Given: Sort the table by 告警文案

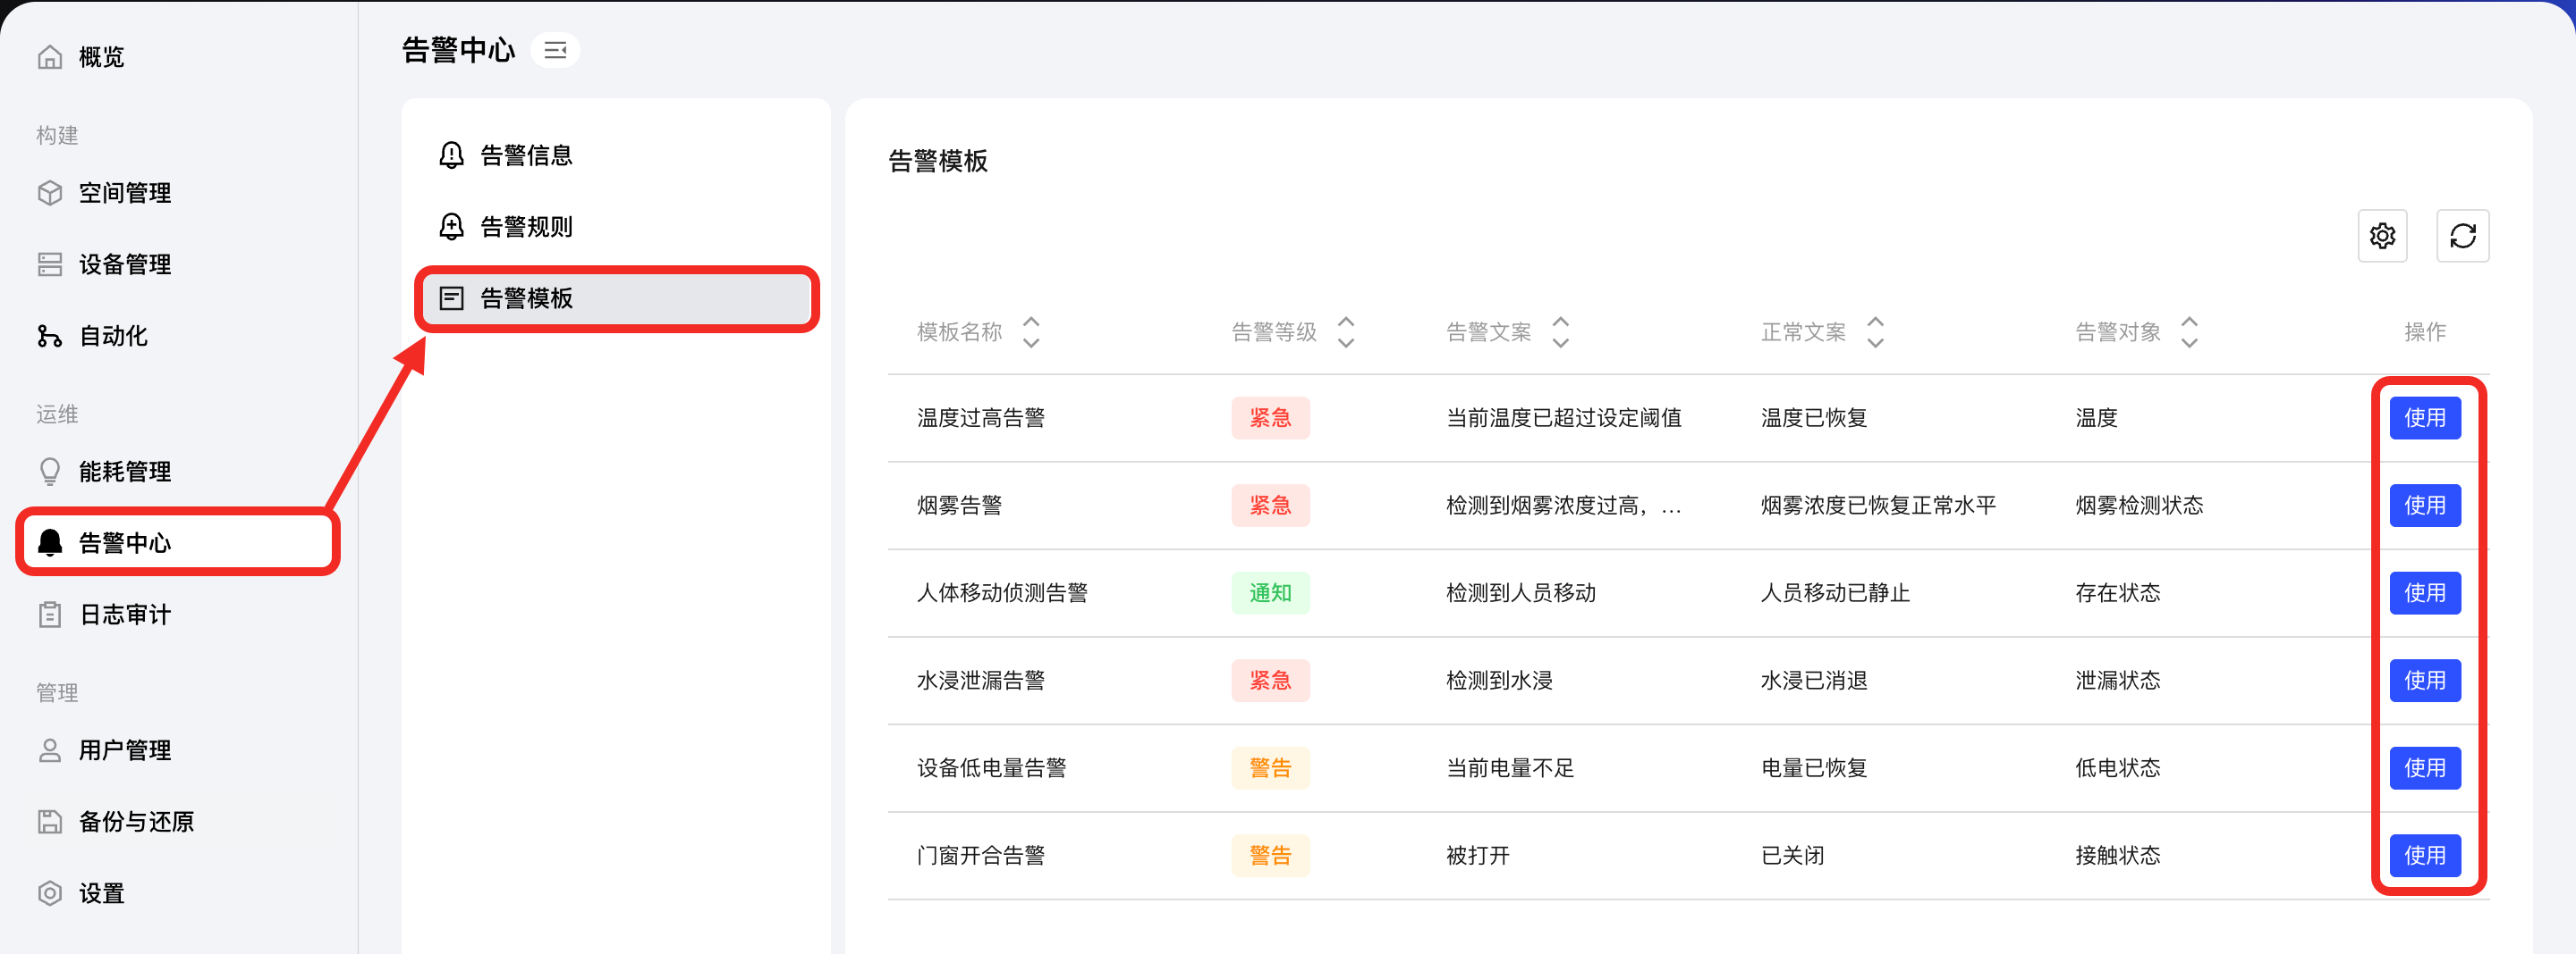Looking at the screenshot, I should [1561, 331].
